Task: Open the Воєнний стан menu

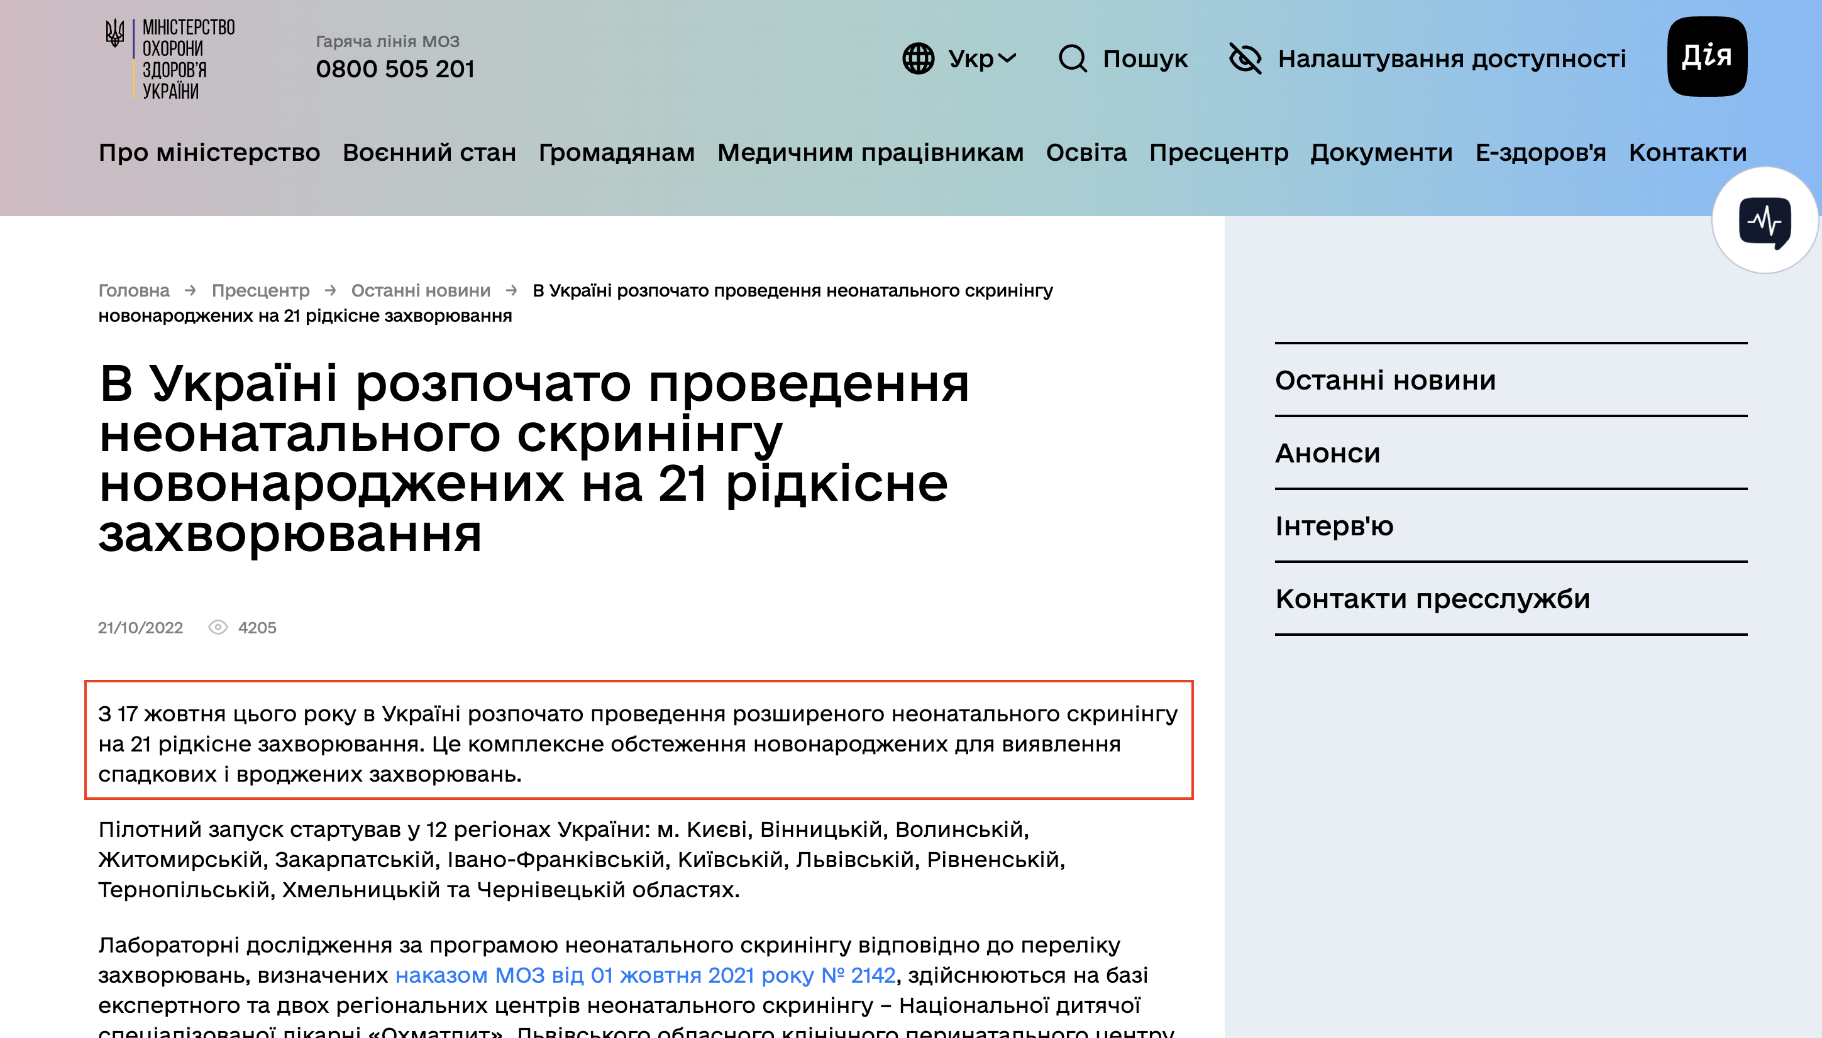Action: [431, 152]
